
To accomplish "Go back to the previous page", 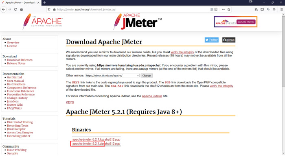I will (x=4, y=9).
